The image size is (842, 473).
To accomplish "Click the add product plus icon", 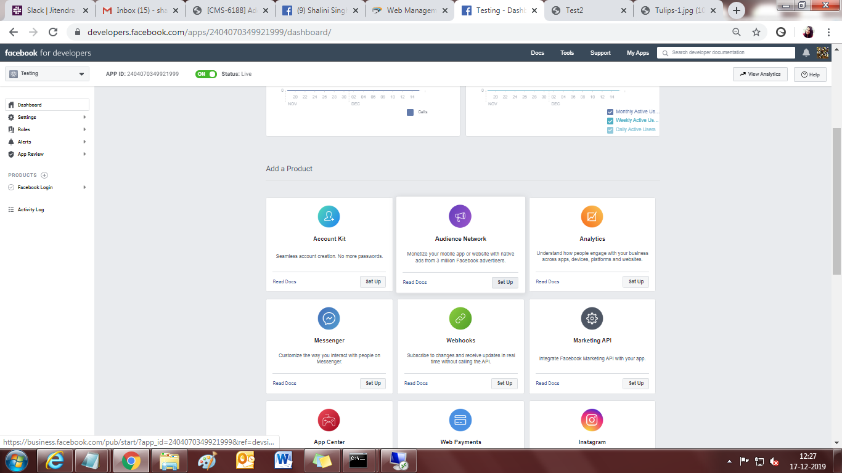I will [44, 175].
